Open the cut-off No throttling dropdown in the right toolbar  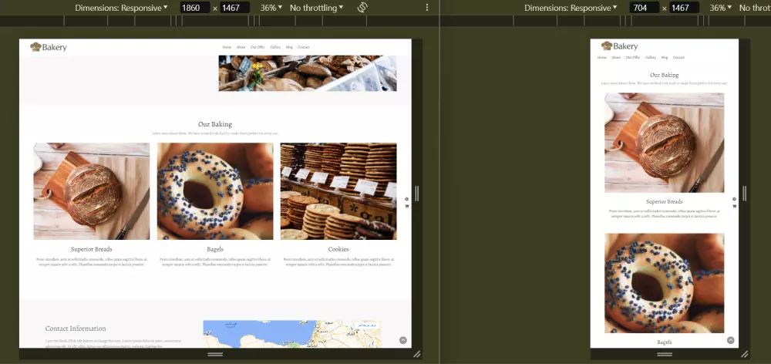point(755,8)
